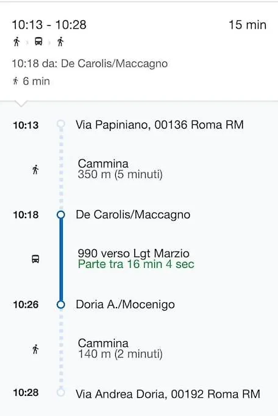Tap the first walking icon in summary header
Image resolution: width=278 pixels, height=416 pixels.
coord(16,41)
